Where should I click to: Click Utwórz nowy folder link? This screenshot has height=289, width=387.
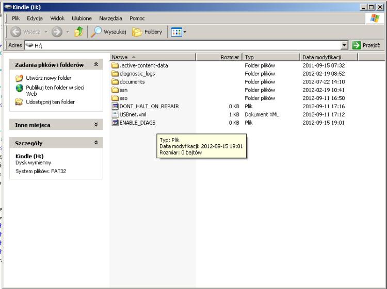49,78
